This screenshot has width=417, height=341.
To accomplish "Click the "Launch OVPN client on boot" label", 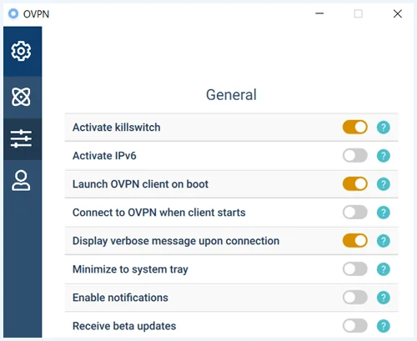I will point(140,184).
